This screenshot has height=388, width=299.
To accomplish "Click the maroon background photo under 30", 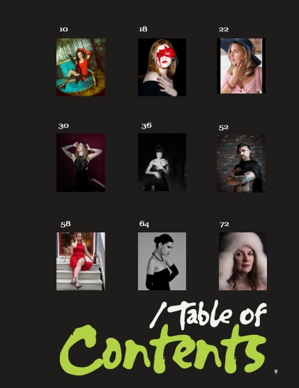I will 81,163.
